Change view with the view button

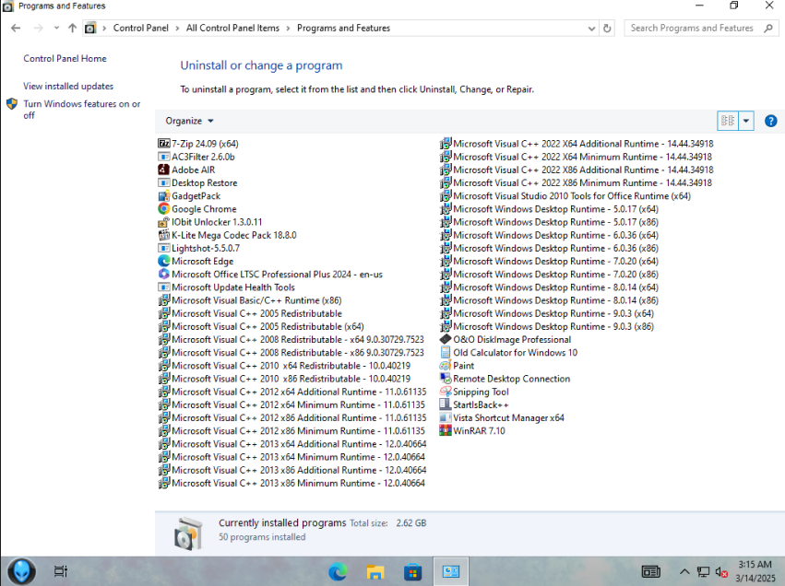728,121
